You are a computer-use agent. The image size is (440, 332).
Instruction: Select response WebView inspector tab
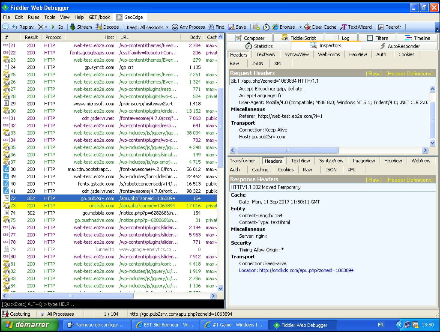421,161
